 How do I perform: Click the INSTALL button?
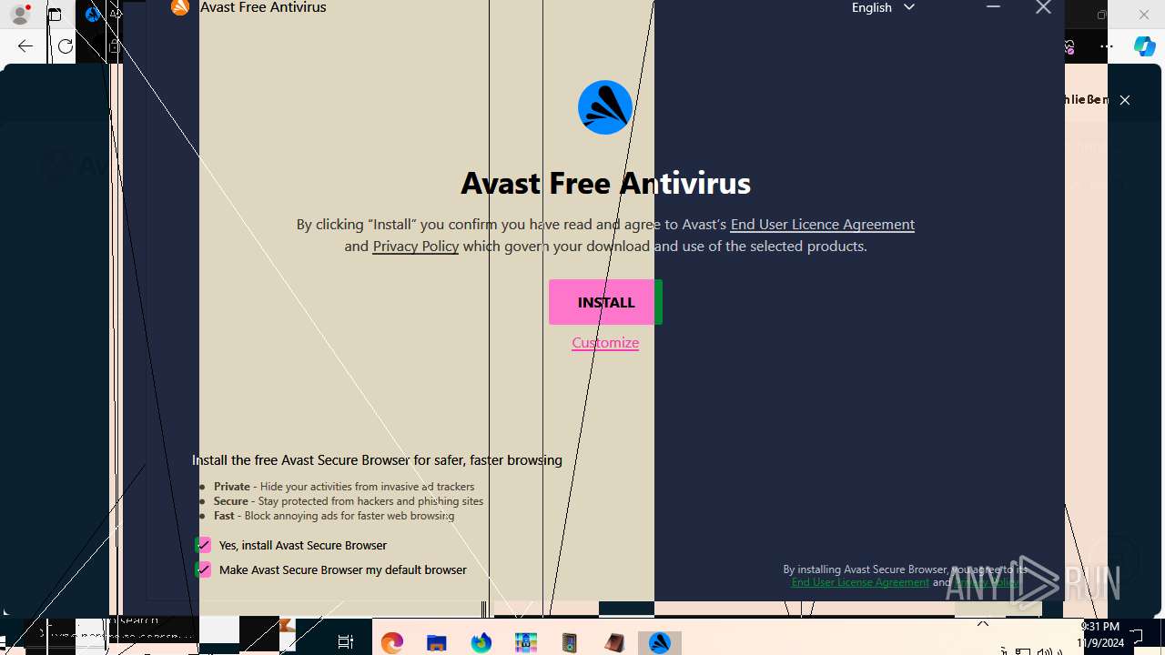click(x=605, y=302)
